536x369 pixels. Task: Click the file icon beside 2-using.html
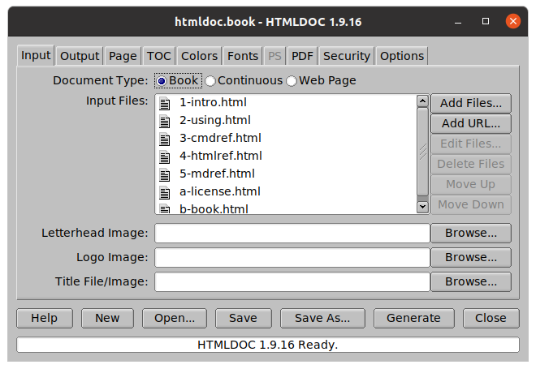tap(164, 121)
